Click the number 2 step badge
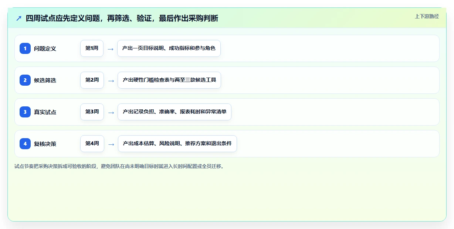The height and width of the screenshot is (229, 454). pos(25,80)
